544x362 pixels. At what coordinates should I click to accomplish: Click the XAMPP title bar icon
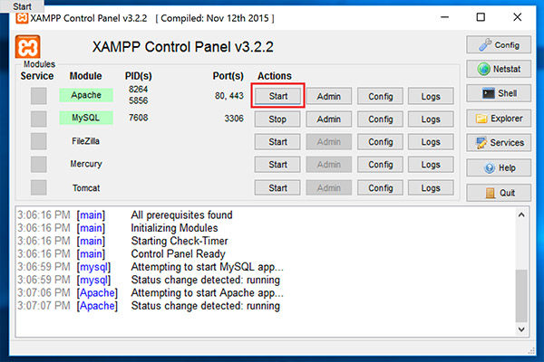pyautogui.click(x=22, y=18)
